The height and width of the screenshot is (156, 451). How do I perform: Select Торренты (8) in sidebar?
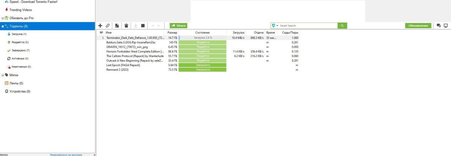tap(48, 26)
